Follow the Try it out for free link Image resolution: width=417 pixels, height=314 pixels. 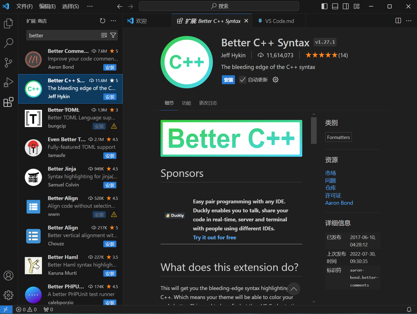coord(214,237)
